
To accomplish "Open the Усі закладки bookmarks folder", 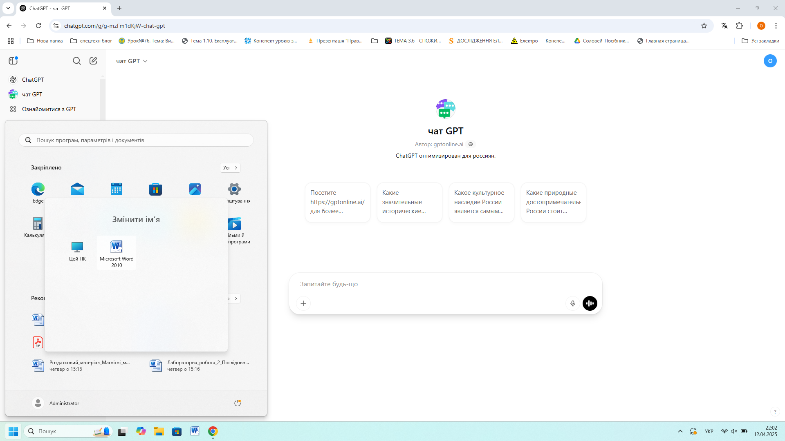I will 760,41.
